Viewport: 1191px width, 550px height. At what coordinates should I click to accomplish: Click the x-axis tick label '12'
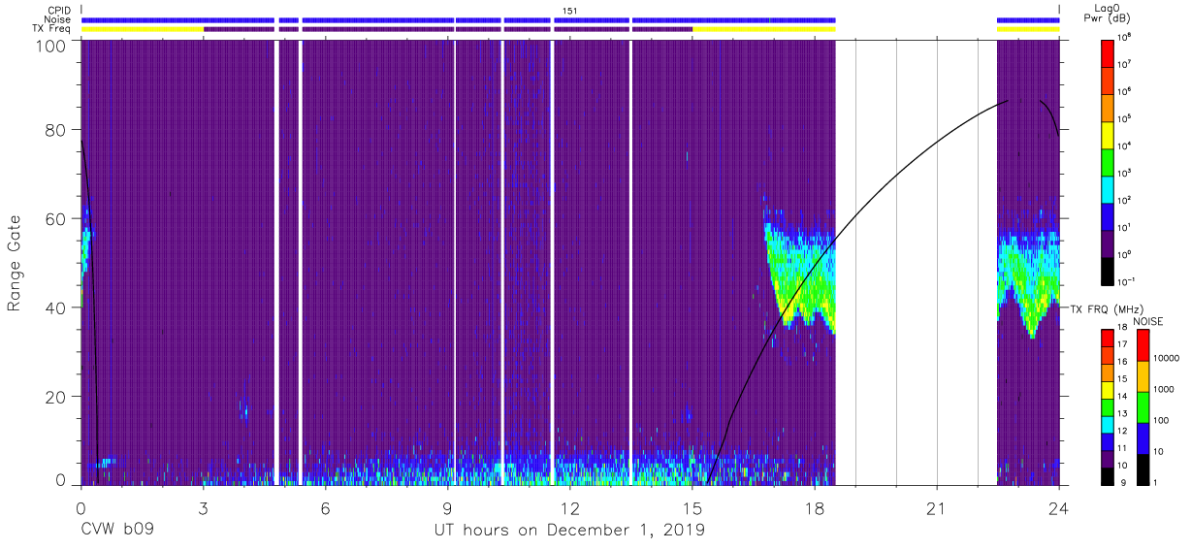[570, 508]
